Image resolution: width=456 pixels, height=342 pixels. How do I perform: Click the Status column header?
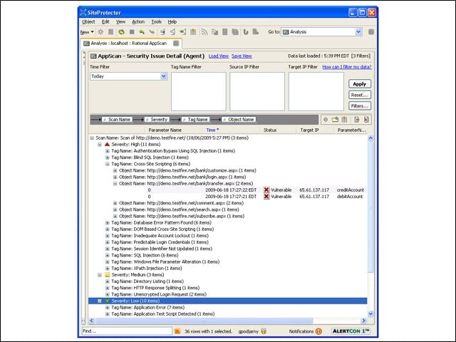click(x=270, y=130)
